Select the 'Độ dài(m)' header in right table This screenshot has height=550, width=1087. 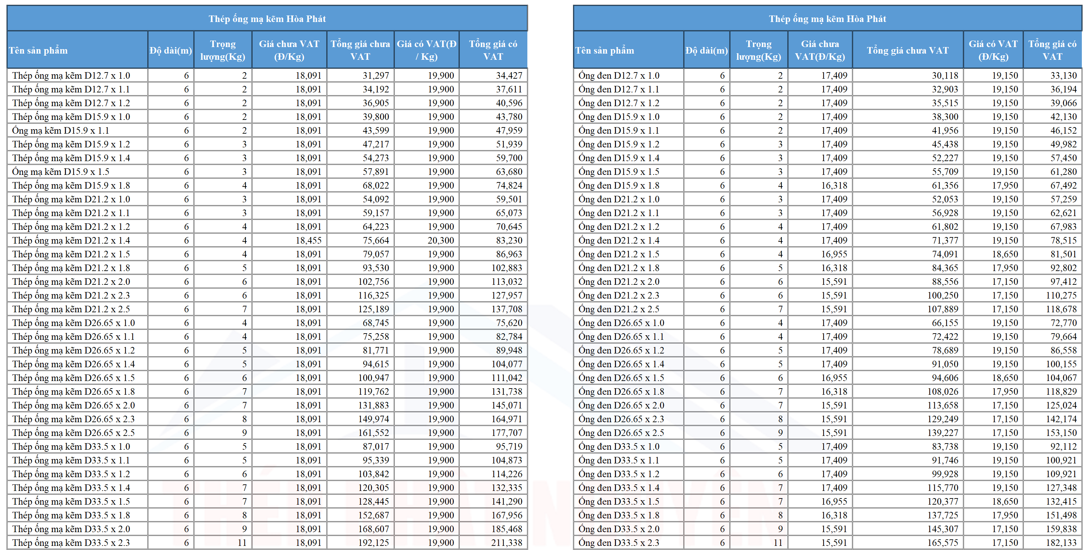click(x=706, y=50)
